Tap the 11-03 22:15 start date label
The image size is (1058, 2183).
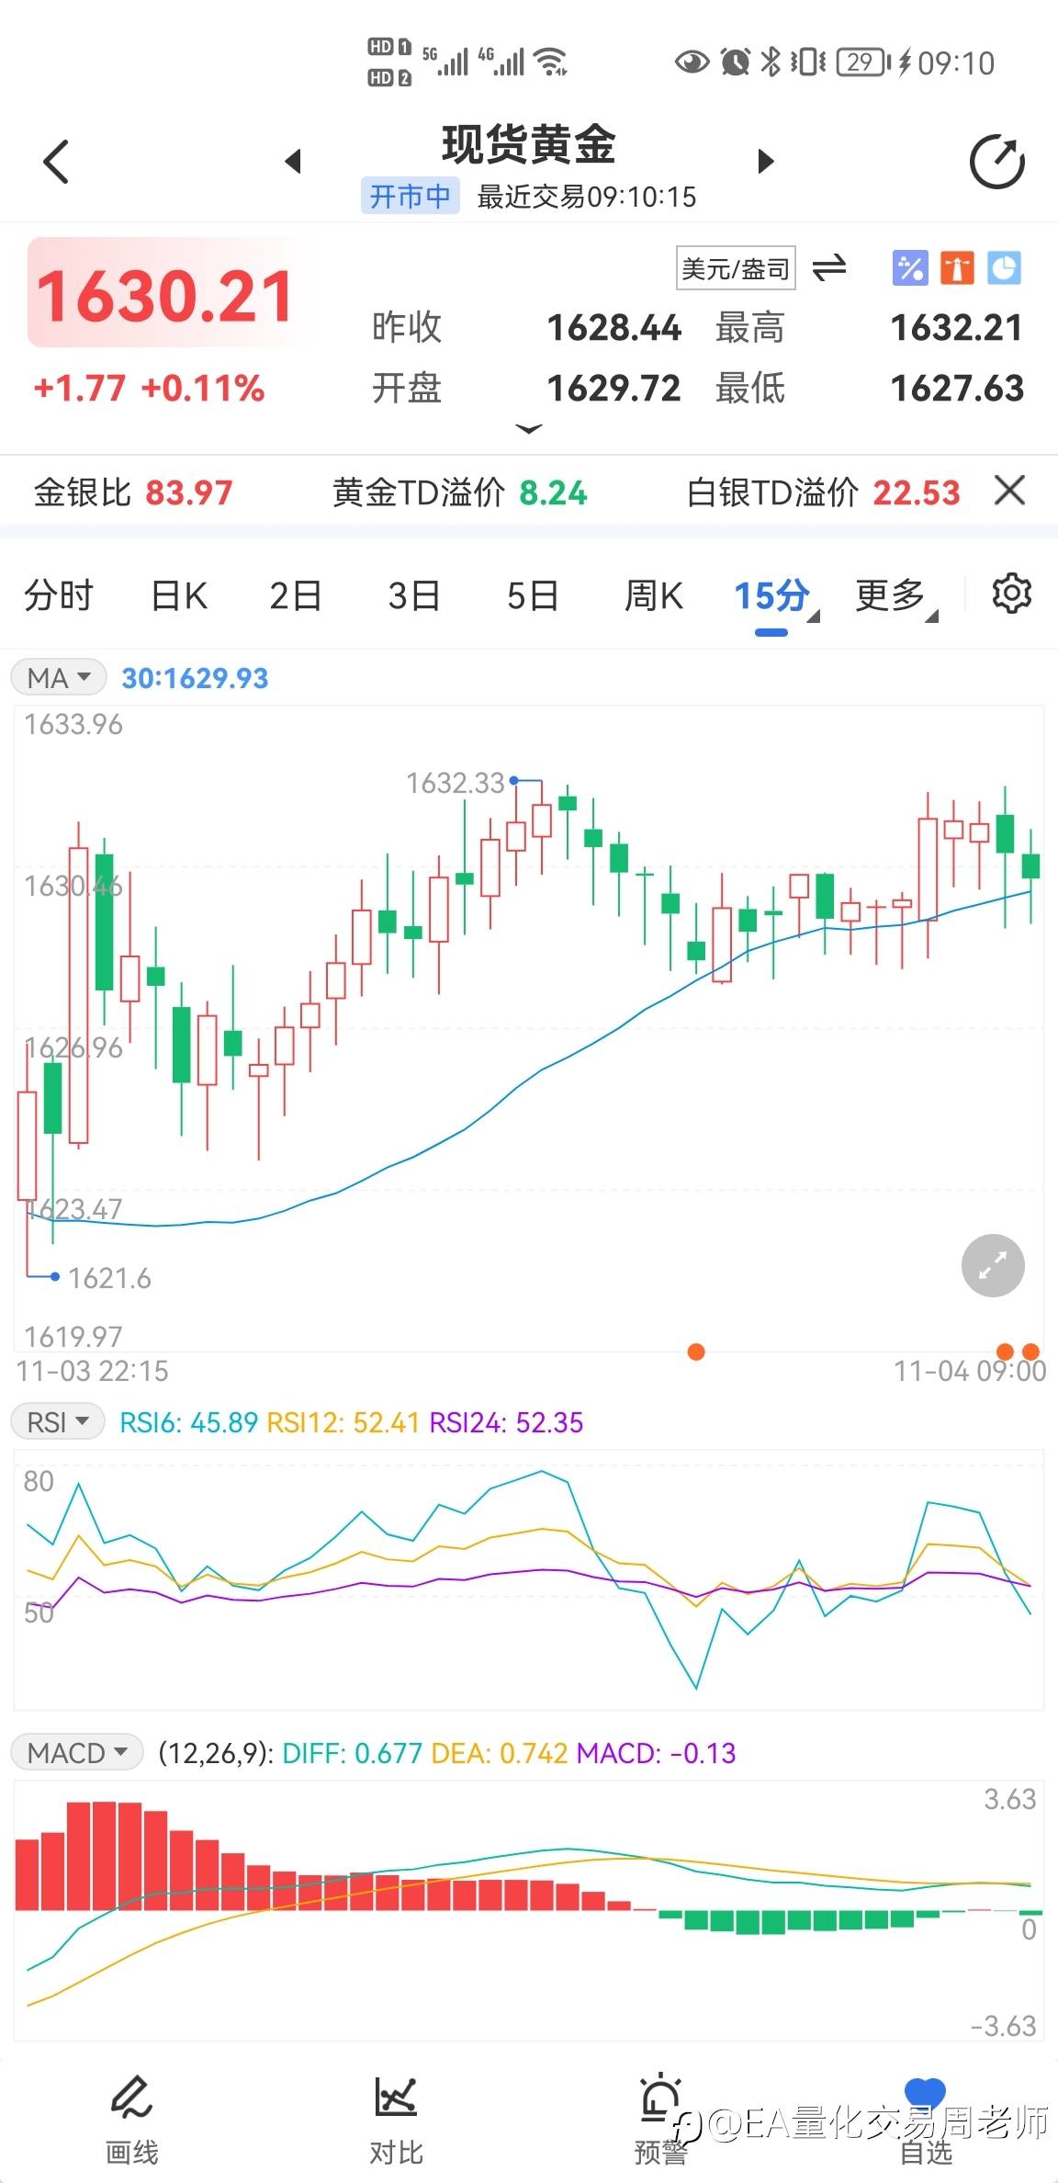93,1371
